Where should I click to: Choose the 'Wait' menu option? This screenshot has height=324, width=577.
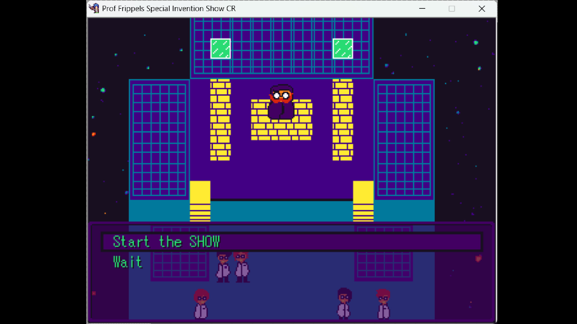tap(127, 262)
